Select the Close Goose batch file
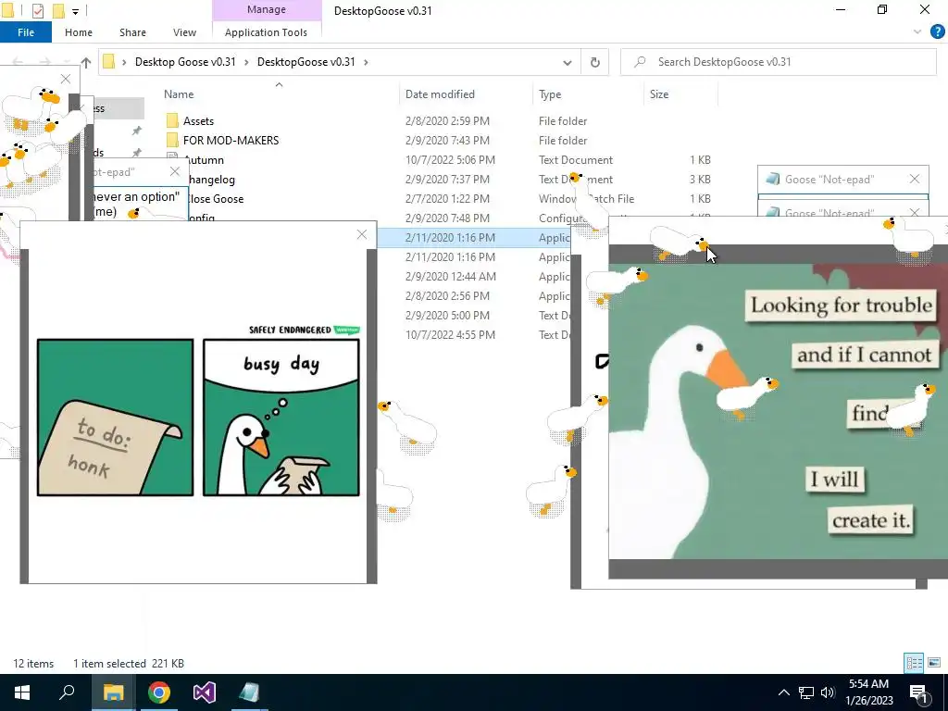 (215, 199)
